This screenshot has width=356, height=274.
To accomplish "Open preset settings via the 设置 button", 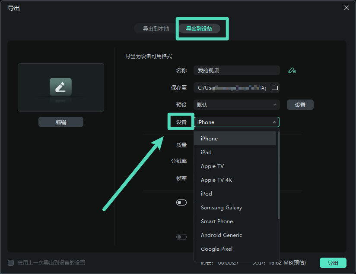I will coord(300,105).
